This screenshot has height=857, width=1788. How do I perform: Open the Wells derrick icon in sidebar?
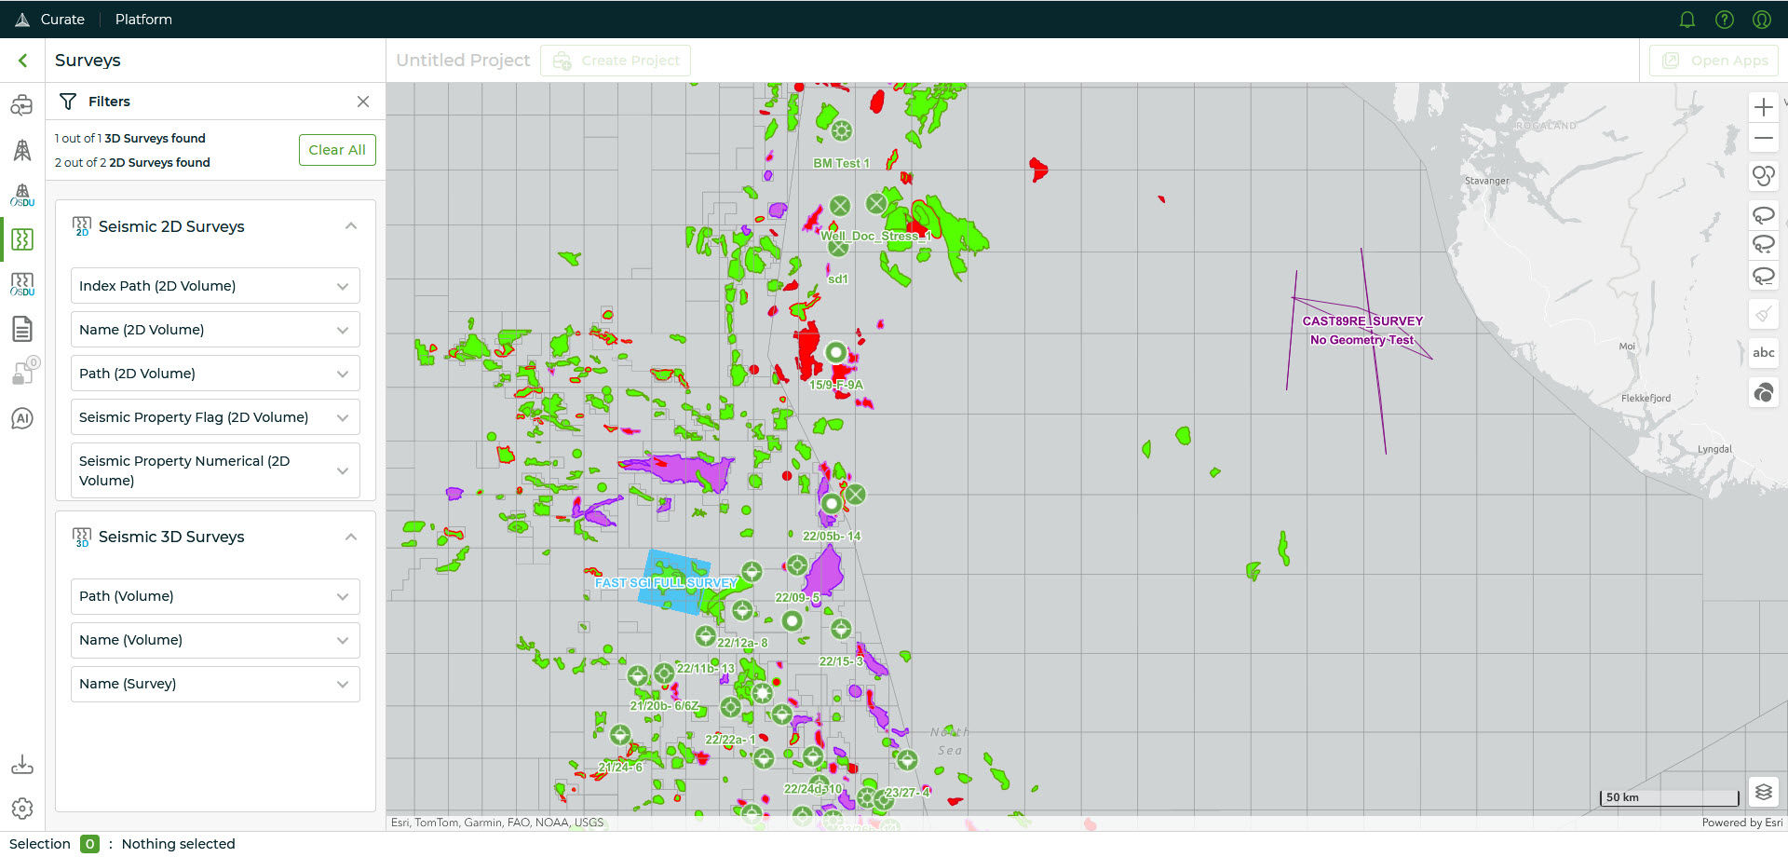coord(22,150)
